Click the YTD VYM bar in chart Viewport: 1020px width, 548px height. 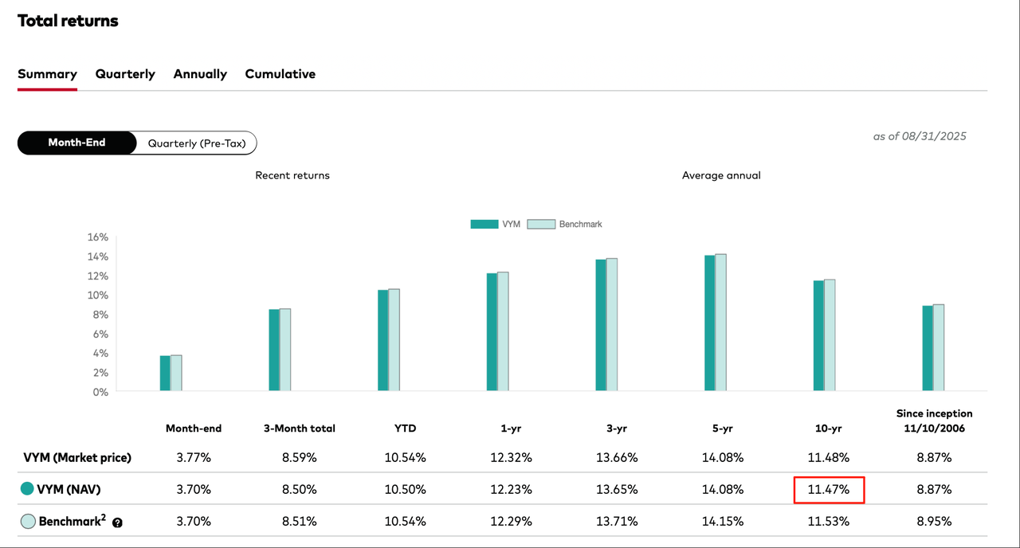(x=382, y=341)
